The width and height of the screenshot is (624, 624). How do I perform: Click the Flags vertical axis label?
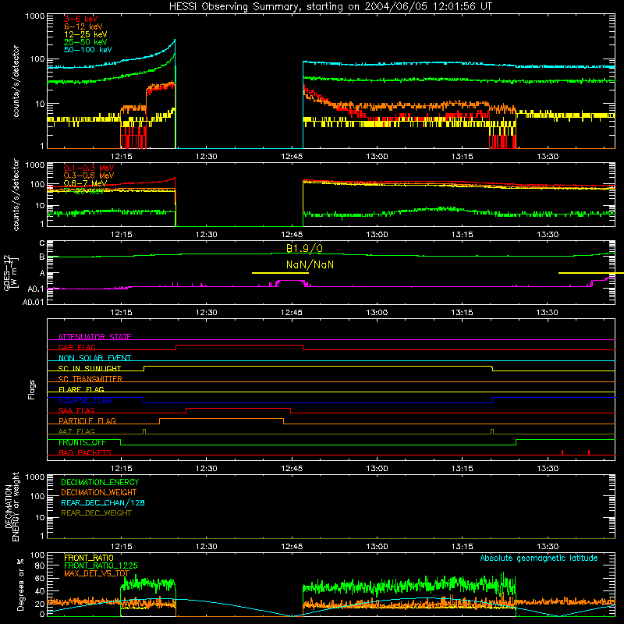pos(32,389)
